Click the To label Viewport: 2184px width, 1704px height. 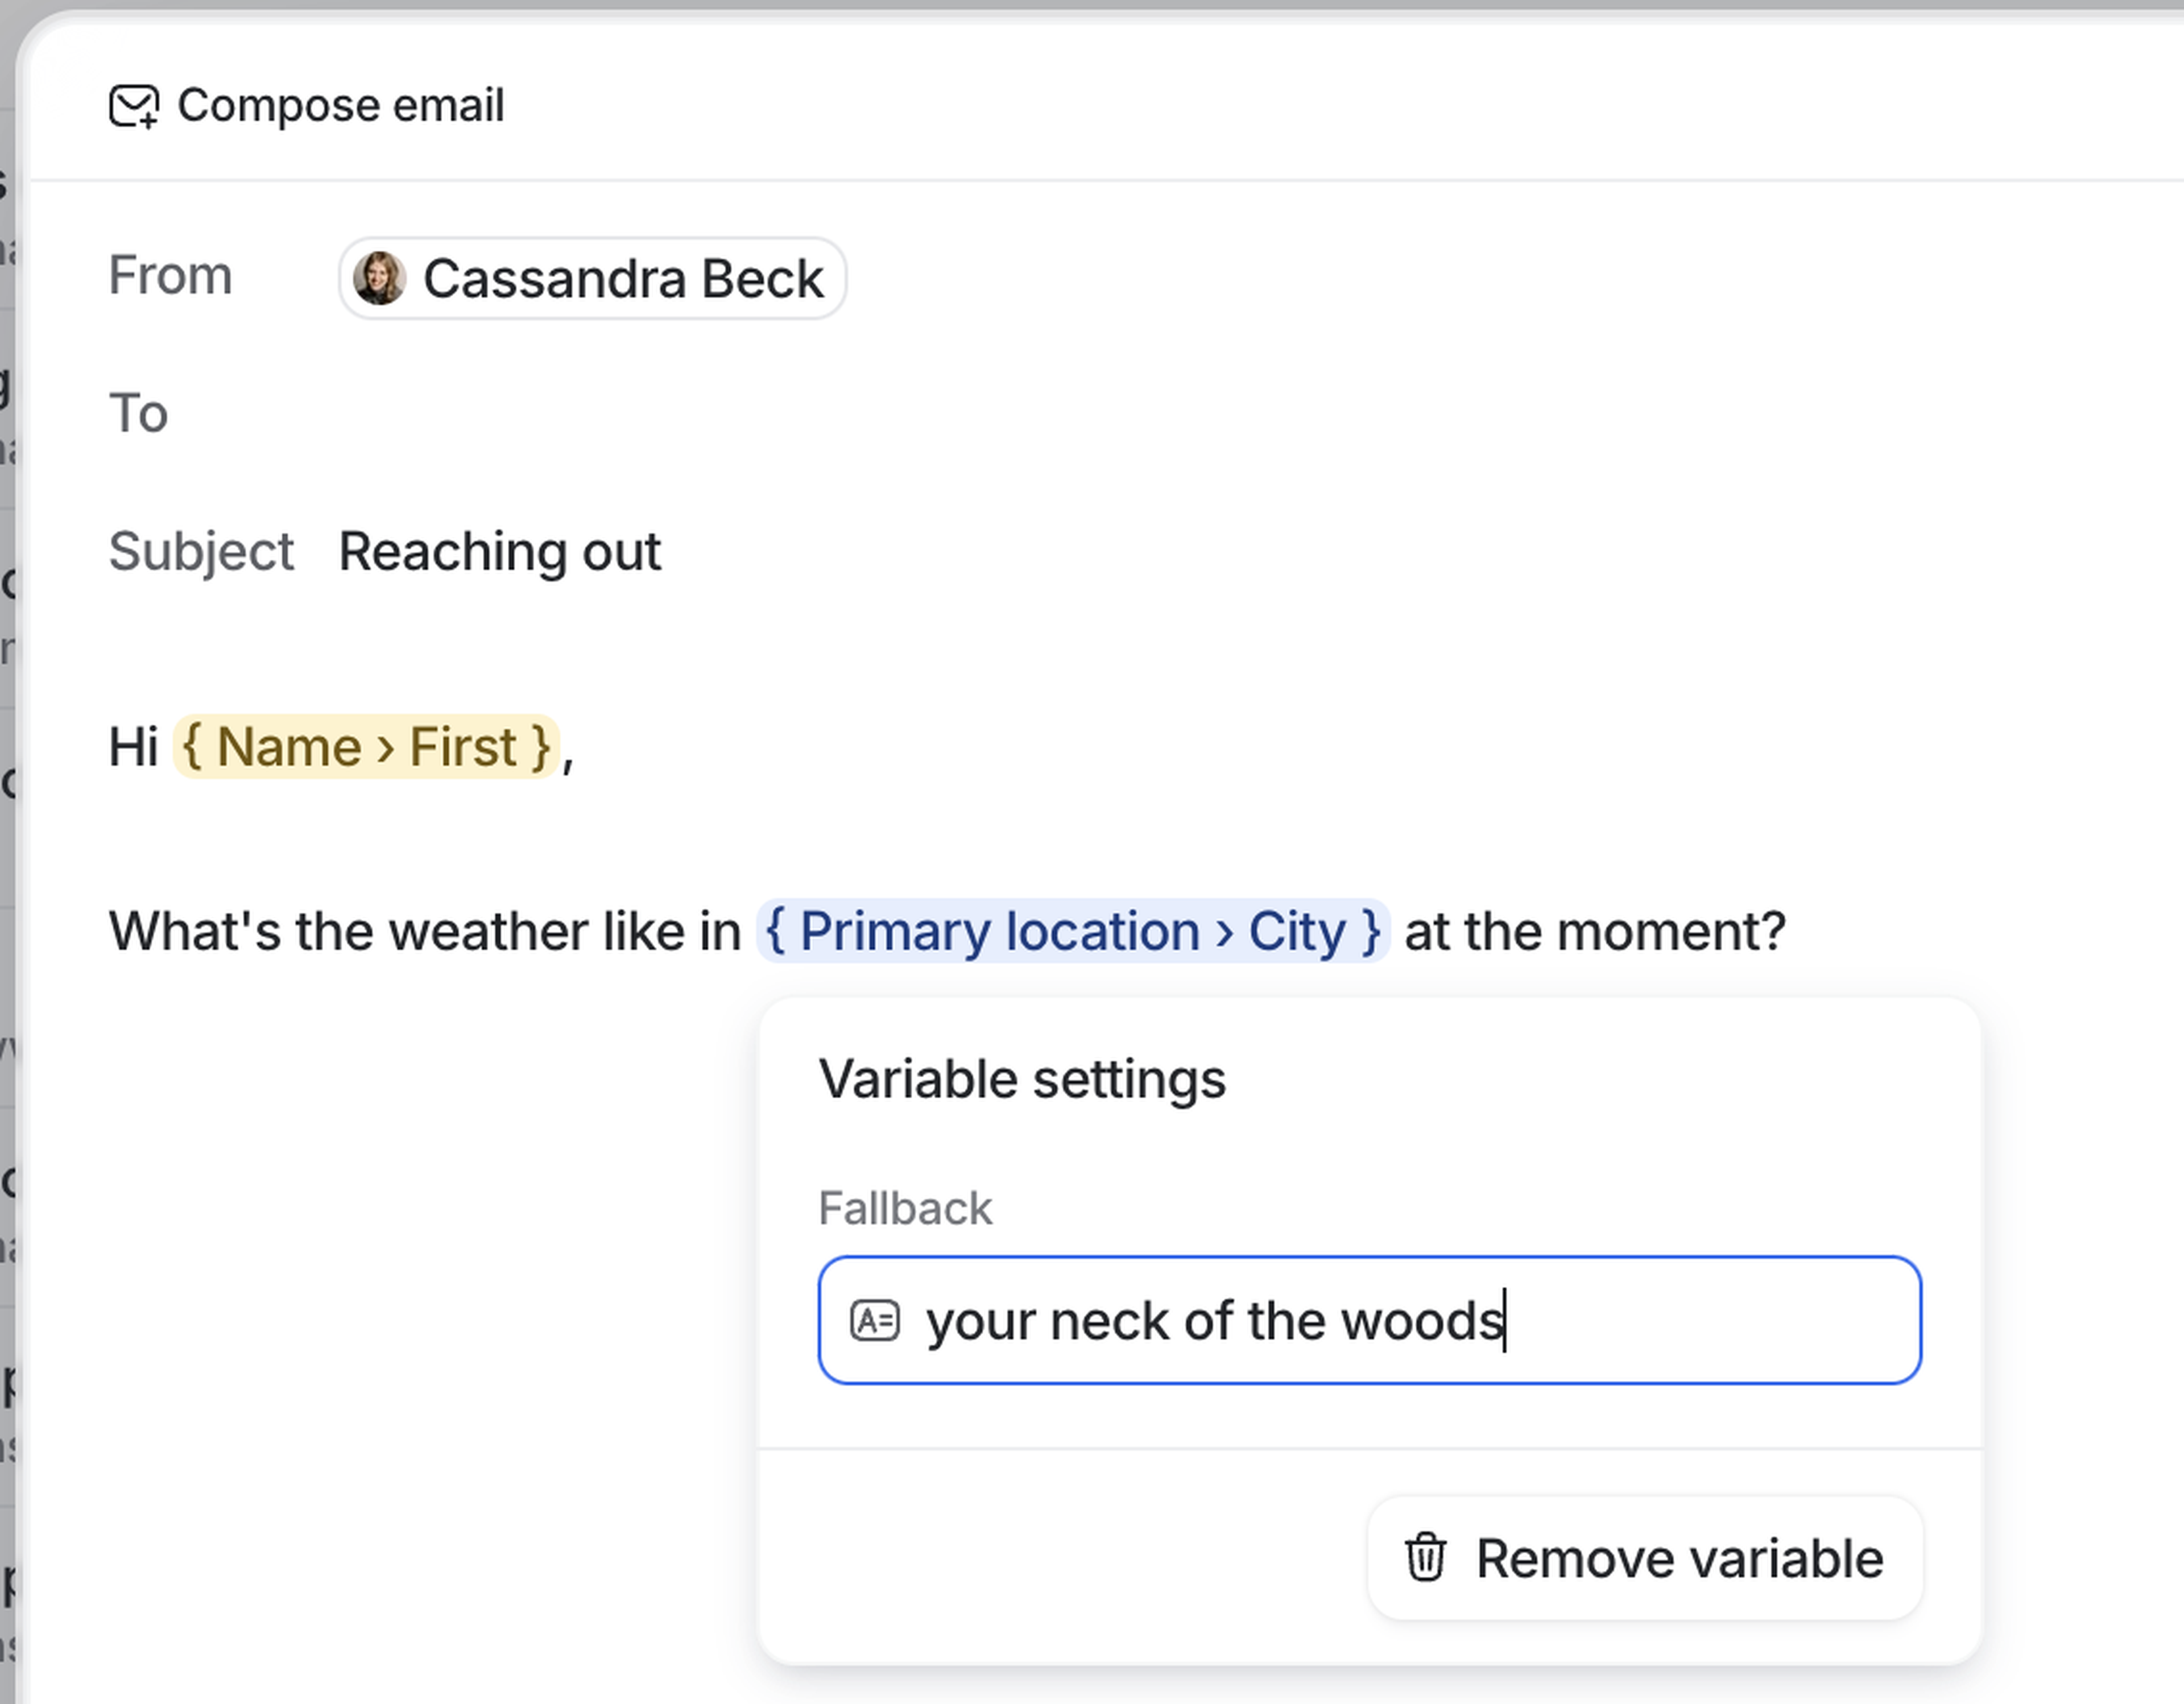(x=138, y=414)
